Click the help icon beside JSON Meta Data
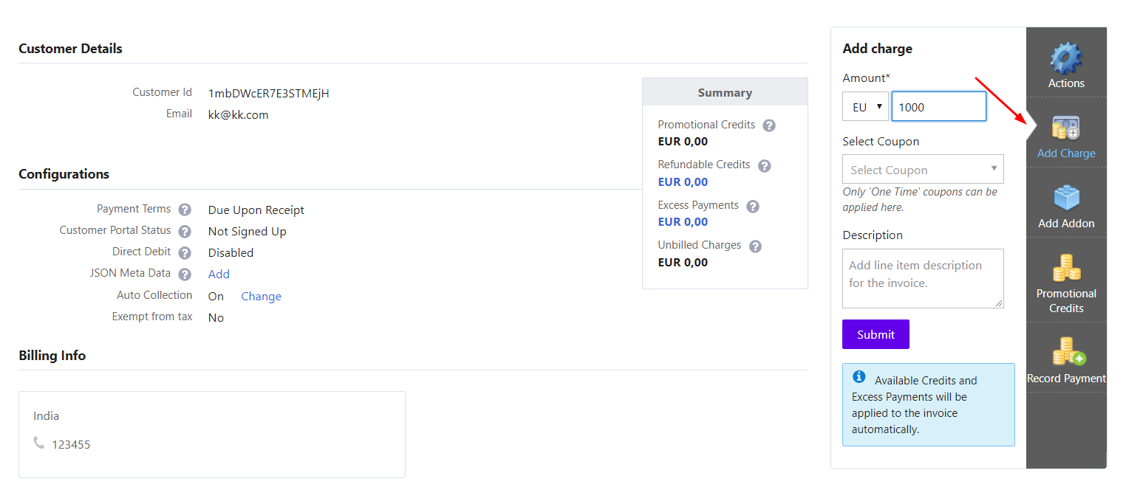The height and width of the screenshot is (487, 1126). (x=184, y=273)
